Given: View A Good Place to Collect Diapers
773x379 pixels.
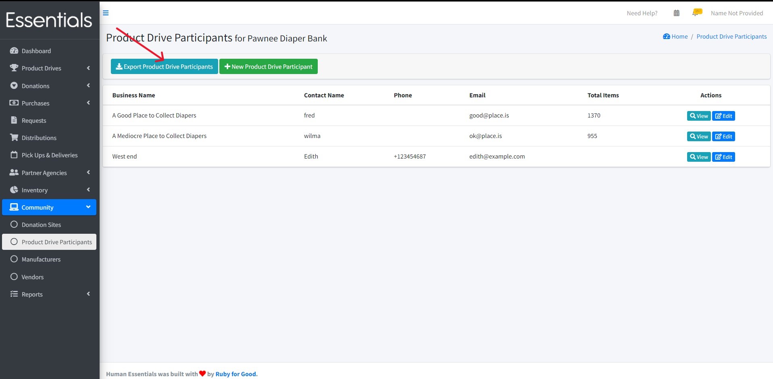Looking at the screenshot, I should tap(699, 116).
